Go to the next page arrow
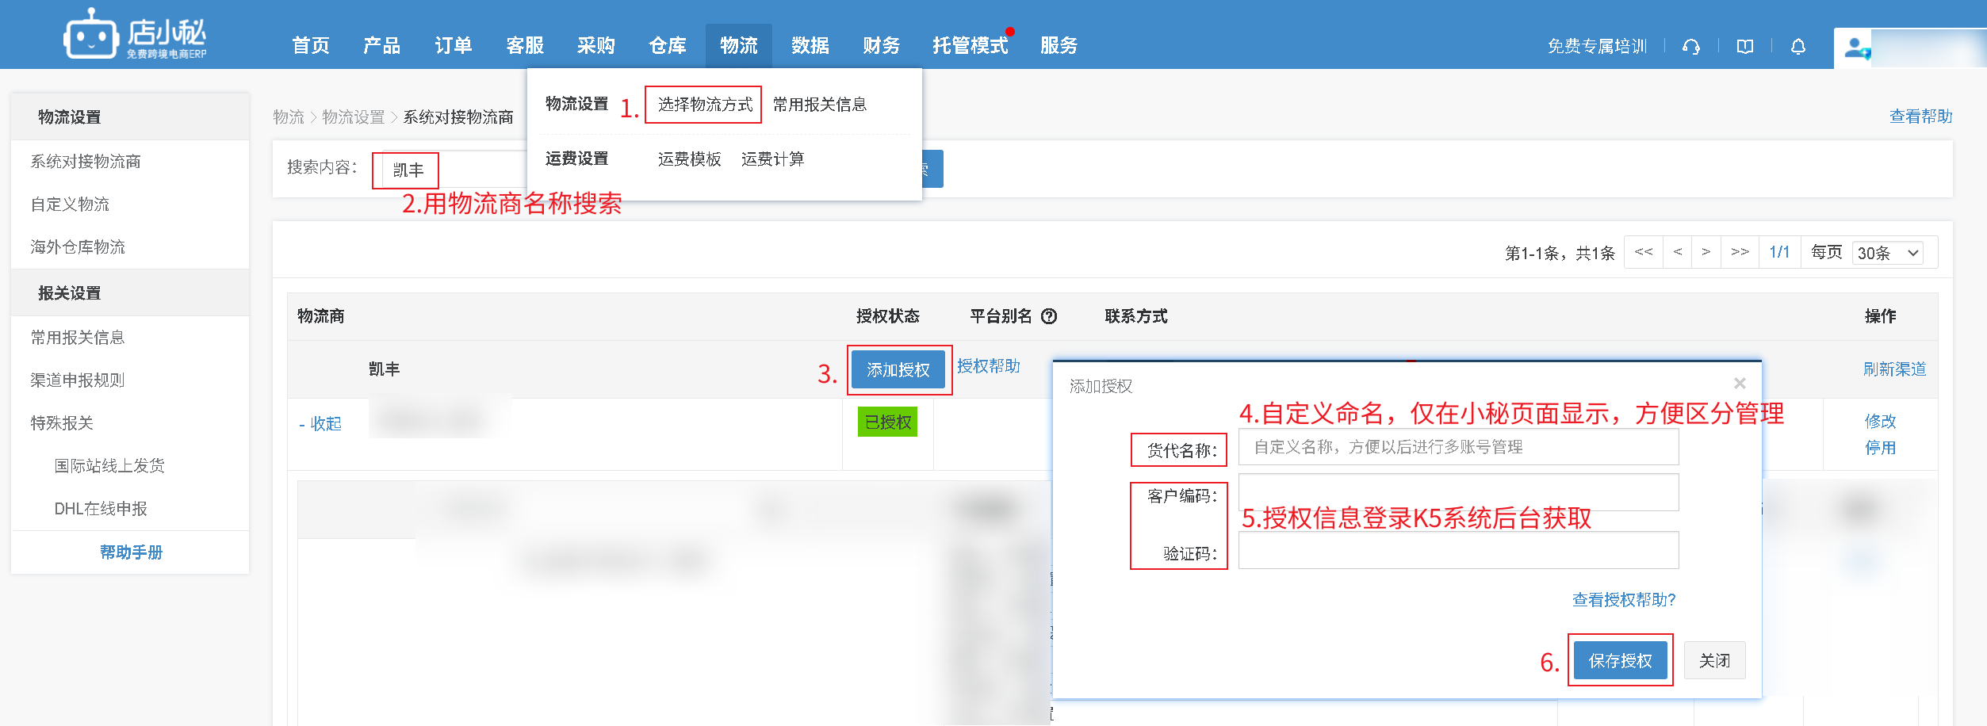This screenshot has width=1987, height=726. pos(1706,252)
